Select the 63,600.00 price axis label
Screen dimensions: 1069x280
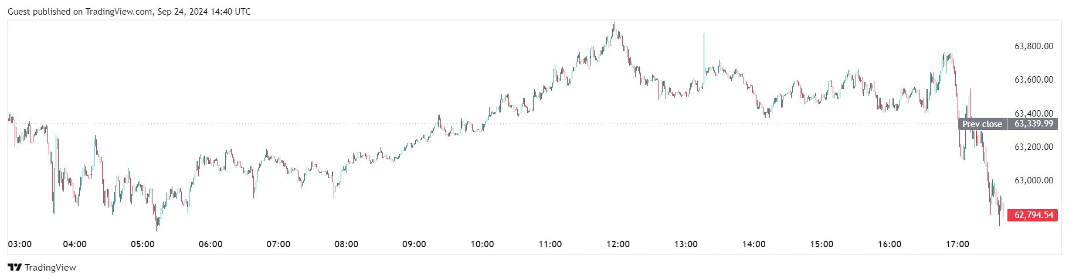coord(1033,80)
